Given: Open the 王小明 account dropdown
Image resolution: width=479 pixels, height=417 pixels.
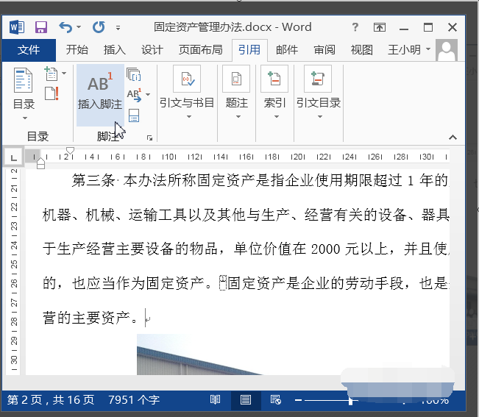Looking at the screenshot, I should click(409, 49).
